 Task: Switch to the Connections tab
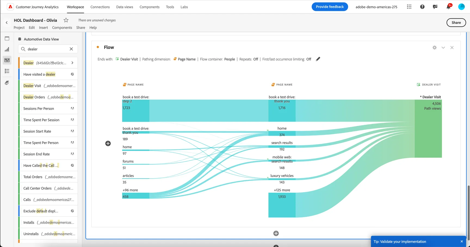tap(100, 7)
